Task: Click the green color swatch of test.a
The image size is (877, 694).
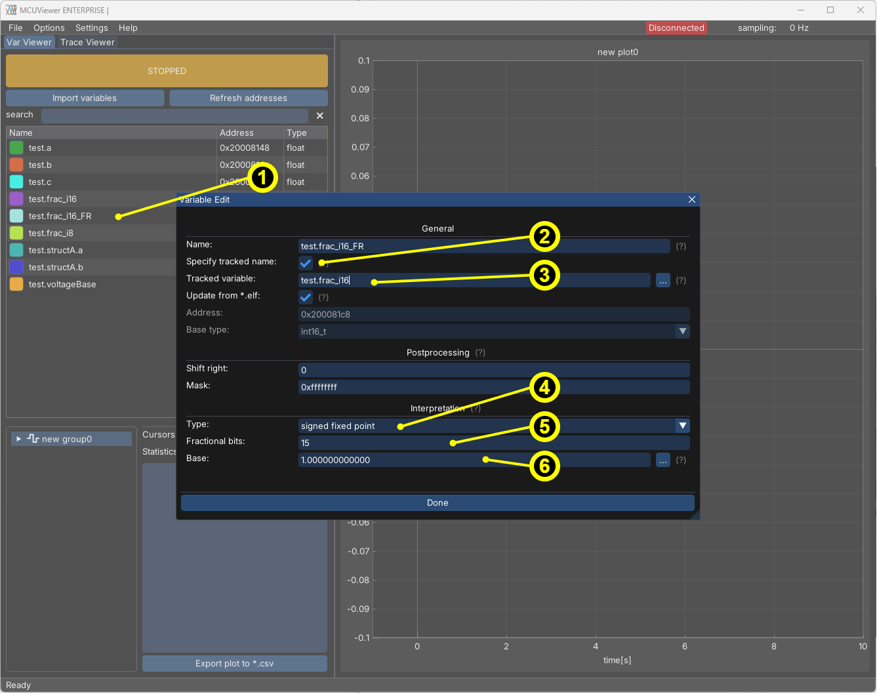Action: (16, 148)
